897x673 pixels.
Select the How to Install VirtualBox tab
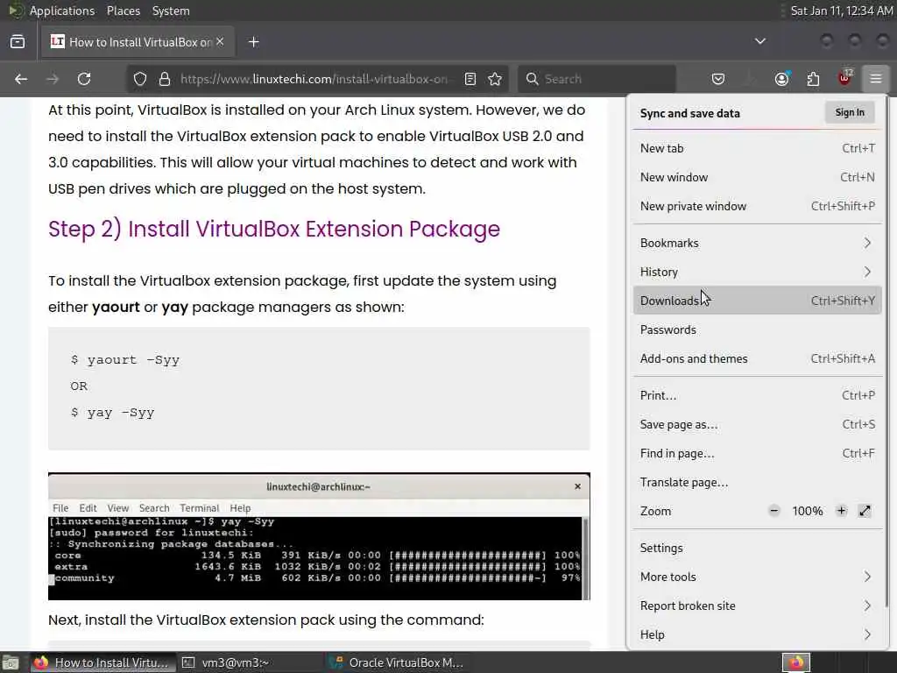point(138,42)
